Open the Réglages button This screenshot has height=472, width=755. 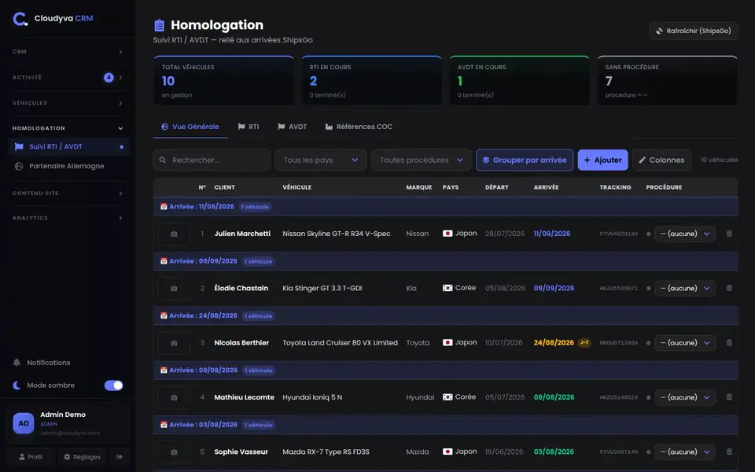click(83, 456)
